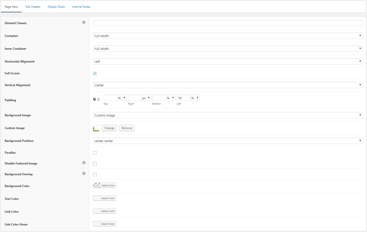
Task: Change the Top padding unit dropdown
Action: (x=121, y=98)
